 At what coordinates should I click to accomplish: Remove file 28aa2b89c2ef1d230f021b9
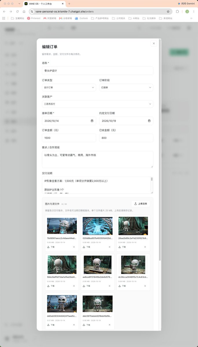point(145,247)
